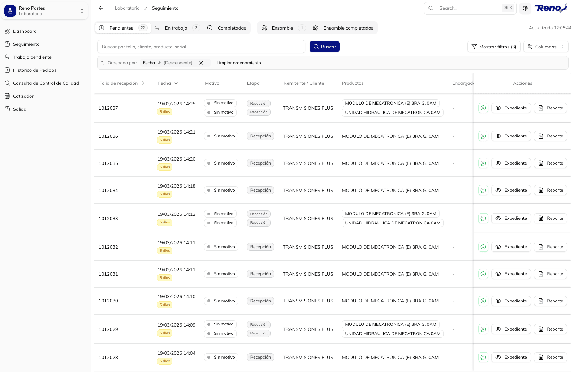Open the Dashboard sidebar item
574x372 pixels.
[25, 31]
